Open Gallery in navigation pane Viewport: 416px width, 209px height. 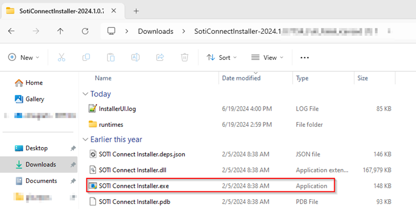30,99
